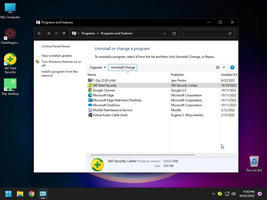Expand the address bar history dropdown
This screenshot has width=267, height=200.
pyautogui.click(x=165, y=34)
